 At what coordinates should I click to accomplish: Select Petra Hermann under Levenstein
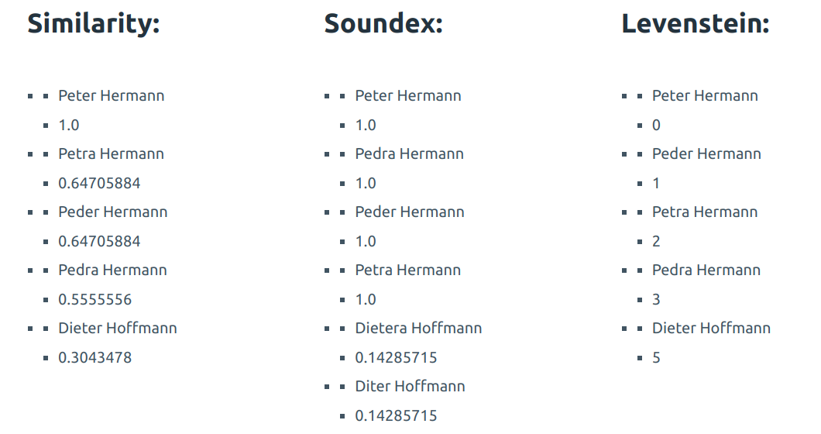click(x=705, y=212)
